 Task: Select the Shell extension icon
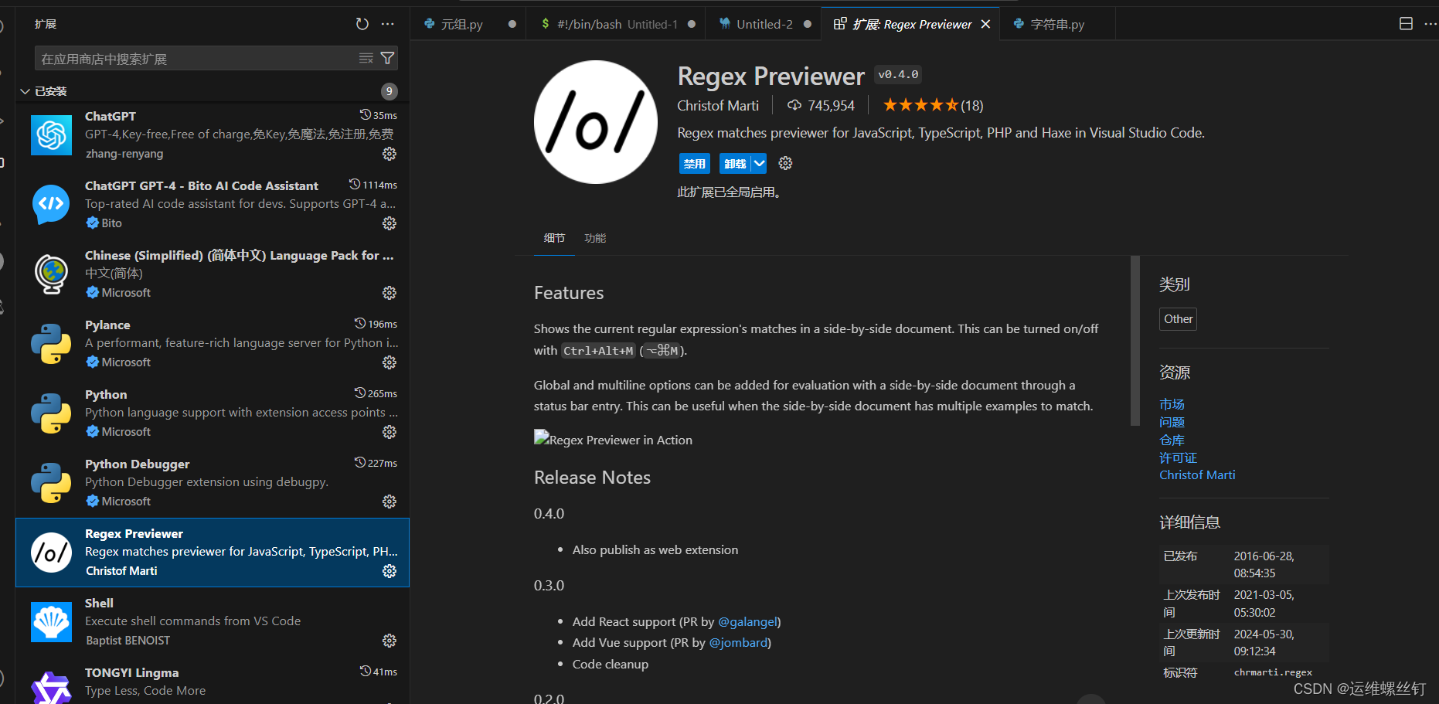coord(51,621)
